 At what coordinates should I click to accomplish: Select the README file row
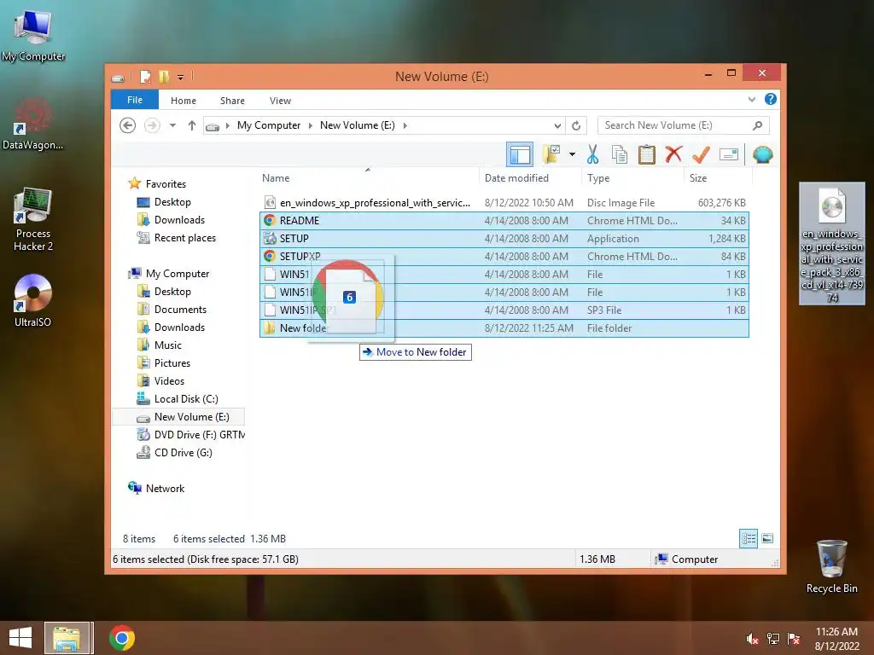(504, 221)
